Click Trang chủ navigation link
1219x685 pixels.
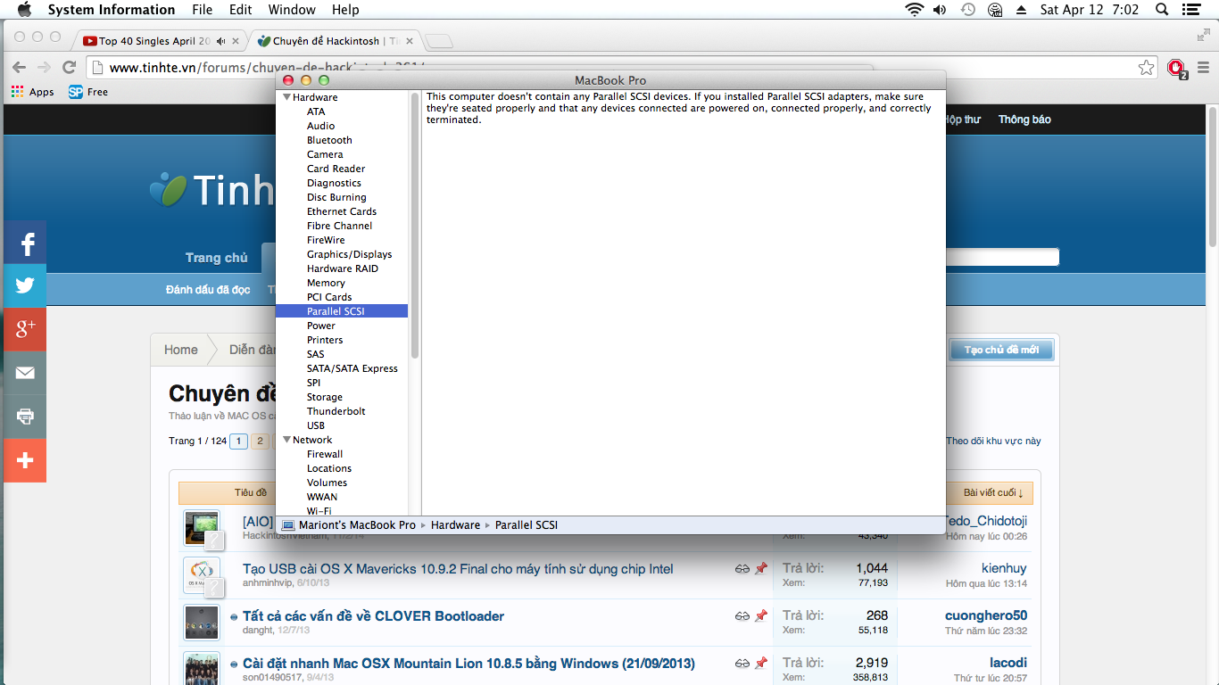[217, 258]
